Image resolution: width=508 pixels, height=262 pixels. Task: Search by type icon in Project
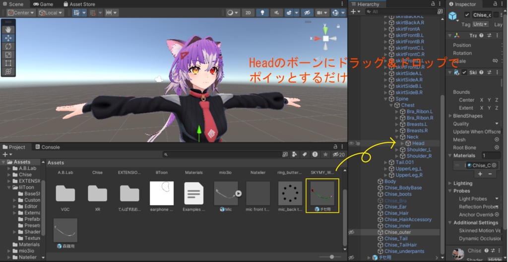click(295, 155)
